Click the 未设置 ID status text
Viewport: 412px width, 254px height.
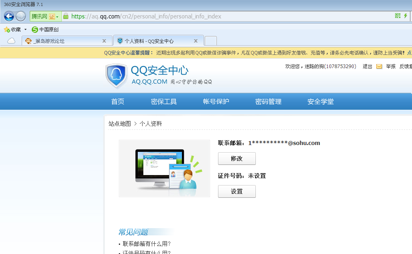[257, 176]
